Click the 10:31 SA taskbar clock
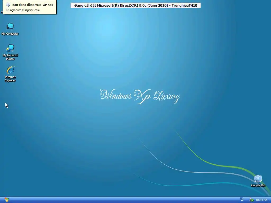271x203 pixels. [261, 200]
